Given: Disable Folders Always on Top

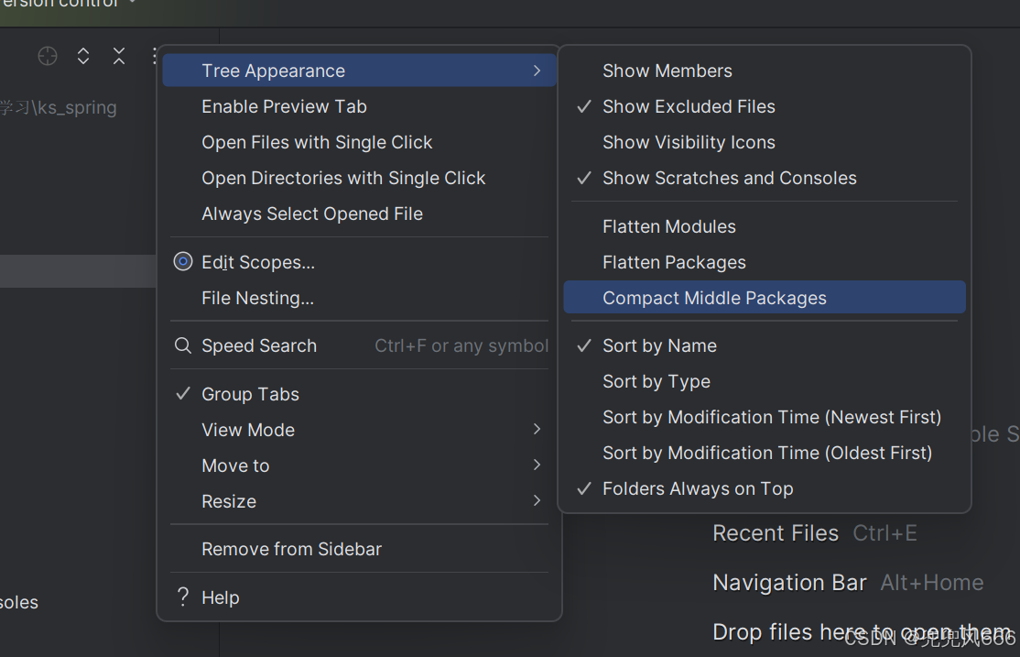Looking at the screenshot, I should 697,488.
